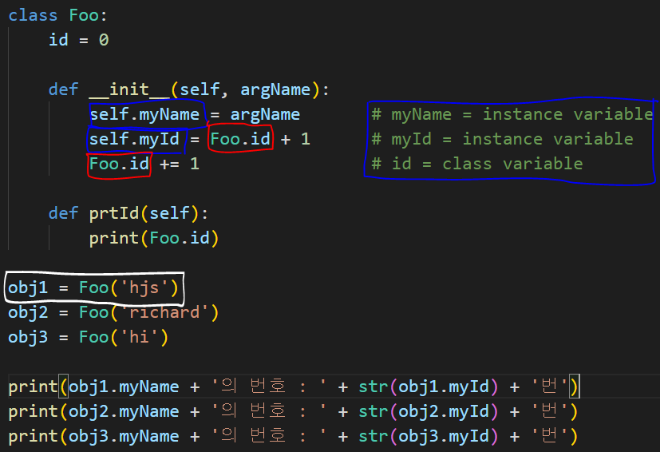The height and width of the screenshot is (452, 660).
Task: Click the comment '# id = class variable'
Action: pos(477,164)
